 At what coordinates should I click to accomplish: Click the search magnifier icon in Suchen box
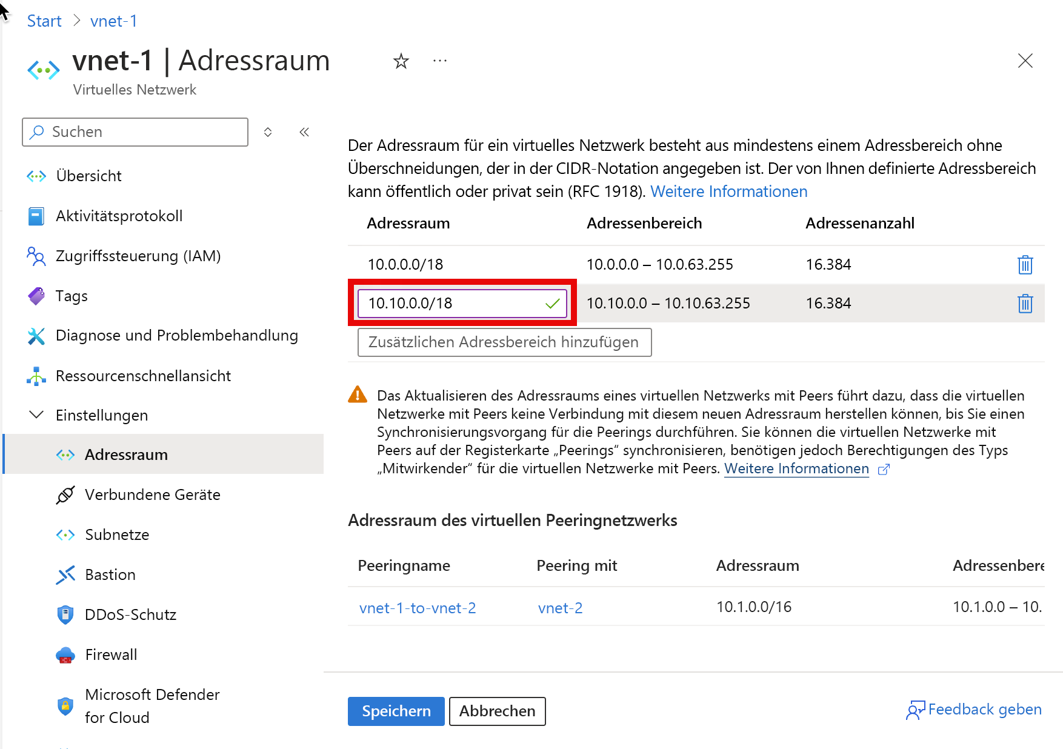37,132
